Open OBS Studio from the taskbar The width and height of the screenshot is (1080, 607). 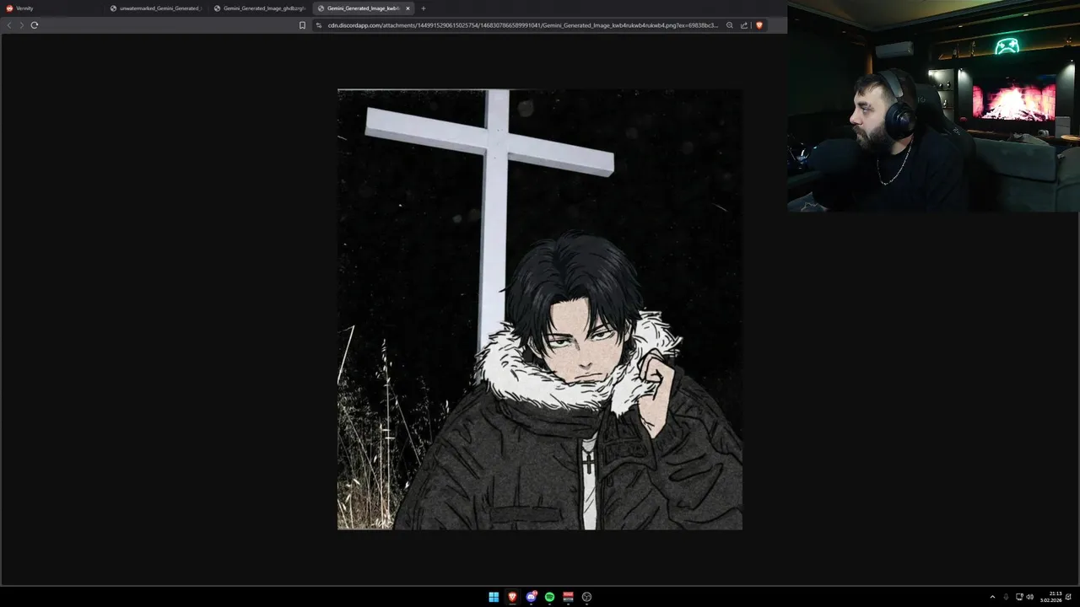(586, 597)
